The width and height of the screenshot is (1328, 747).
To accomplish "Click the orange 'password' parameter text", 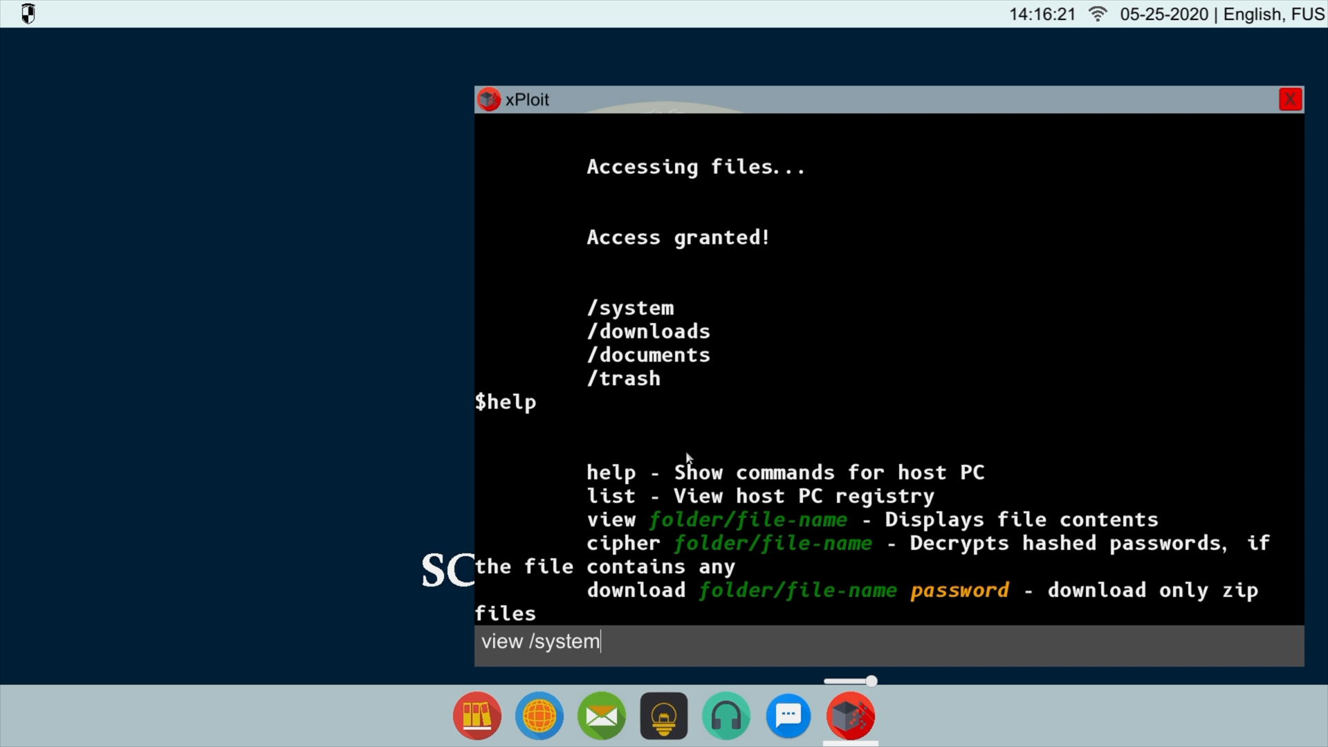I will pos(959,591).
